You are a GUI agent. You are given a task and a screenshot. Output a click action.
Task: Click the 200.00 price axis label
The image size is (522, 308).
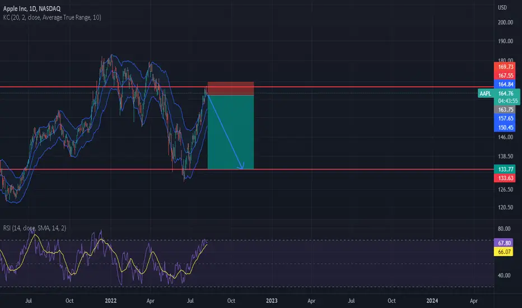pos(505,22)
